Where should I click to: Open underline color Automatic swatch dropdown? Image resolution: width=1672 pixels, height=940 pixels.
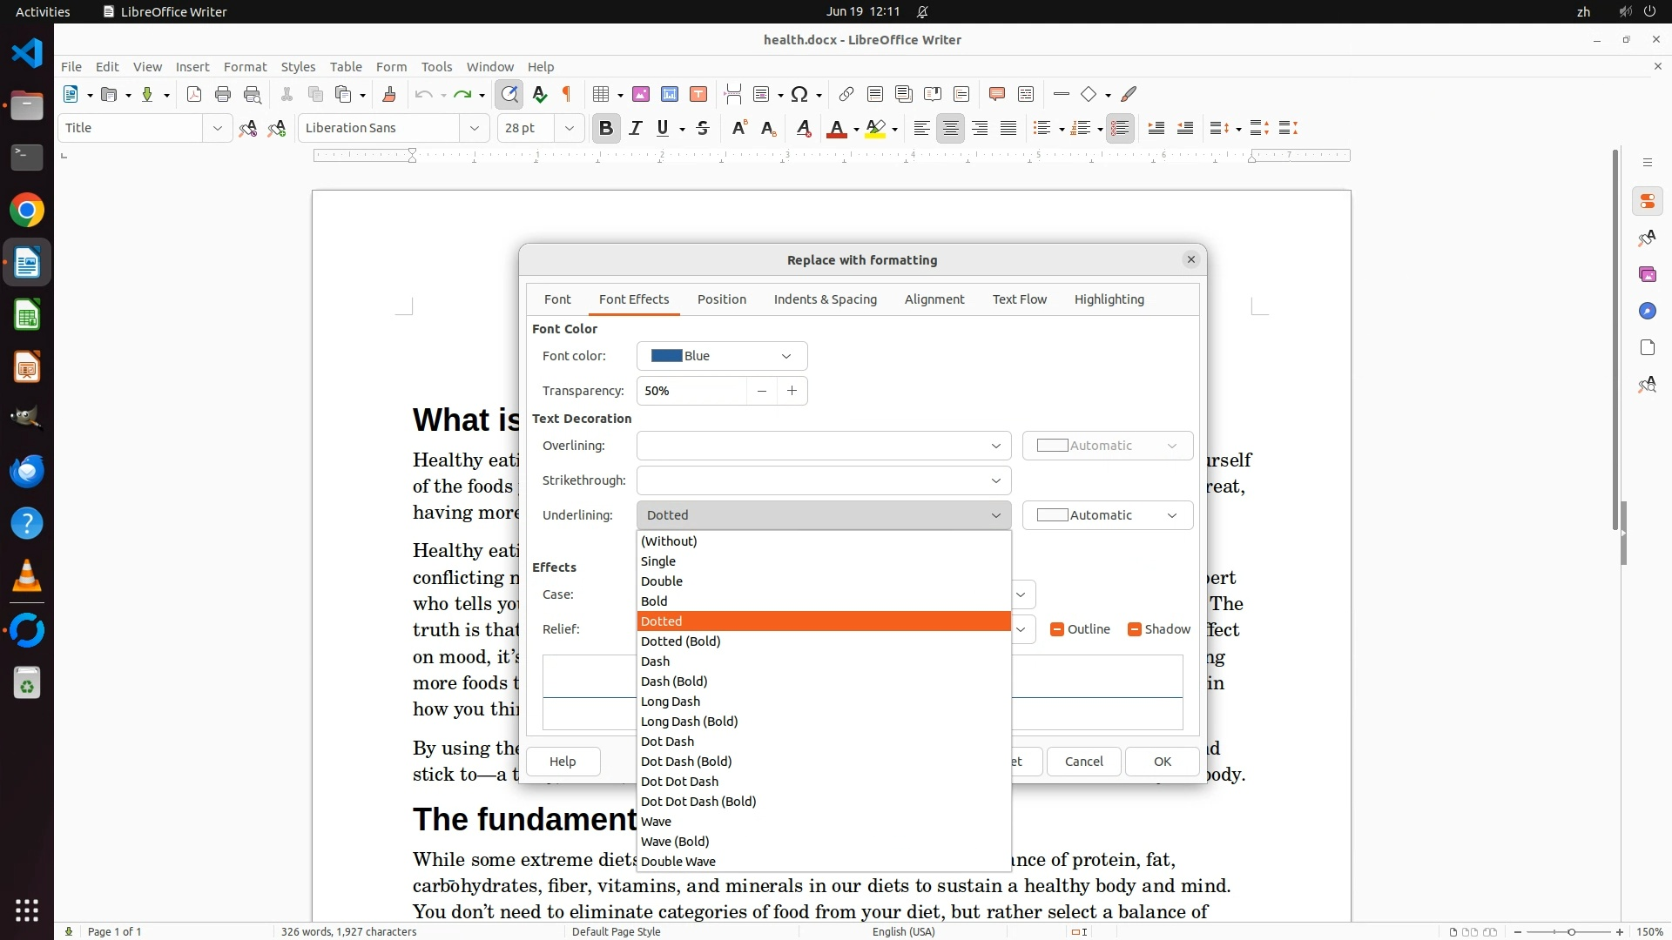coord(1107,515)
